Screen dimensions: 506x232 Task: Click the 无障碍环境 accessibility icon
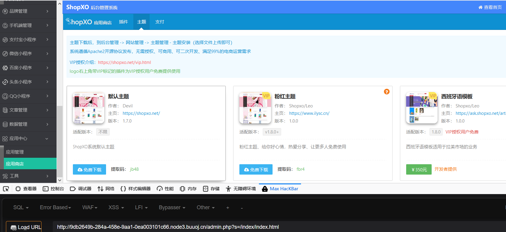coord(228,189)
